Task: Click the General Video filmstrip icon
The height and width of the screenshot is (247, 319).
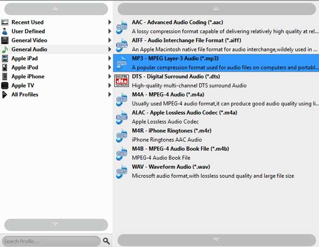Action: click(5, 40)
